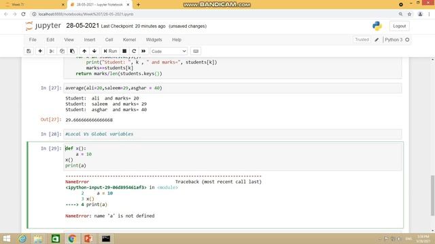Click the Jupyter logo

tap(43, 26)
